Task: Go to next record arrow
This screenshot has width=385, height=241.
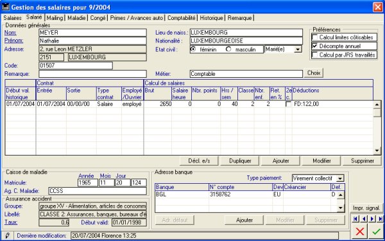Action: coord(372,219)
